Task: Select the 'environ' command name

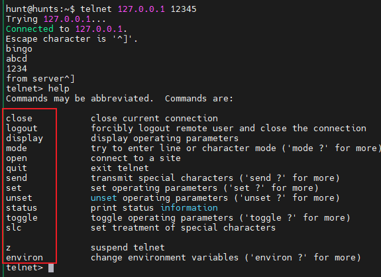Action: click(x=25, y=258)
